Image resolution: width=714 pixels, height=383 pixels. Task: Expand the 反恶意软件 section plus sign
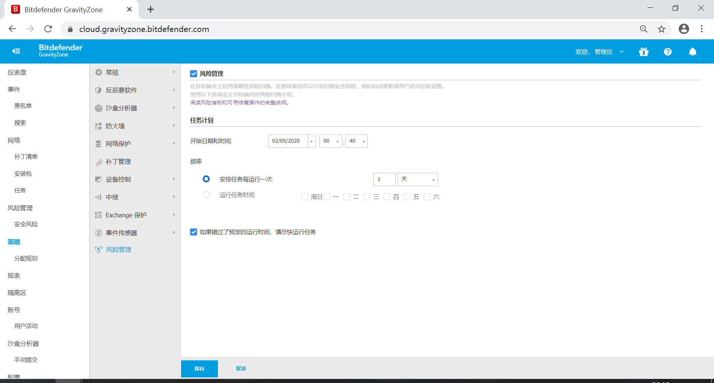coord(174,90)
